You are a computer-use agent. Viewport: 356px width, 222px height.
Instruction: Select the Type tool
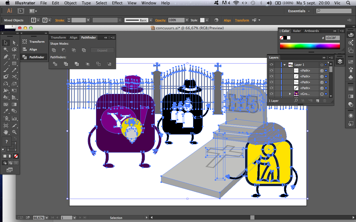[14, 57]
